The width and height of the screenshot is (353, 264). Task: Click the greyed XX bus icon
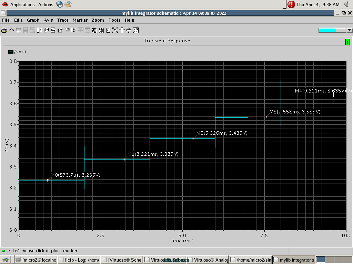click(87, 30)
